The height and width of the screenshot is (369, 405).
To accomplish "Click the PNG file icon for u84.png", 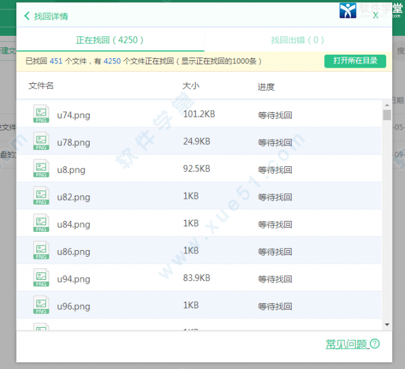I will click(42, 223).
